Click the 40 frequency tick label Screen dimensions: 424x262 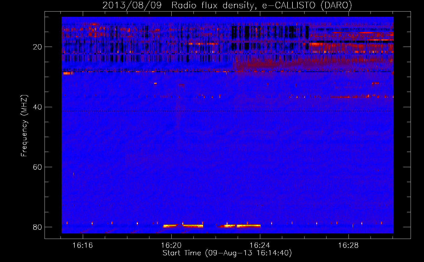37,107
